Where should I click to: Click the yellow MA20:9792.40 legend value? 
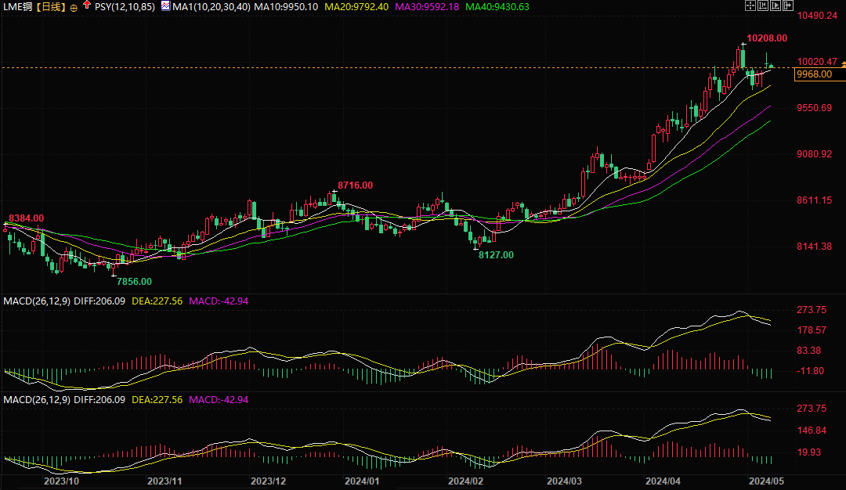pos(356,7)
